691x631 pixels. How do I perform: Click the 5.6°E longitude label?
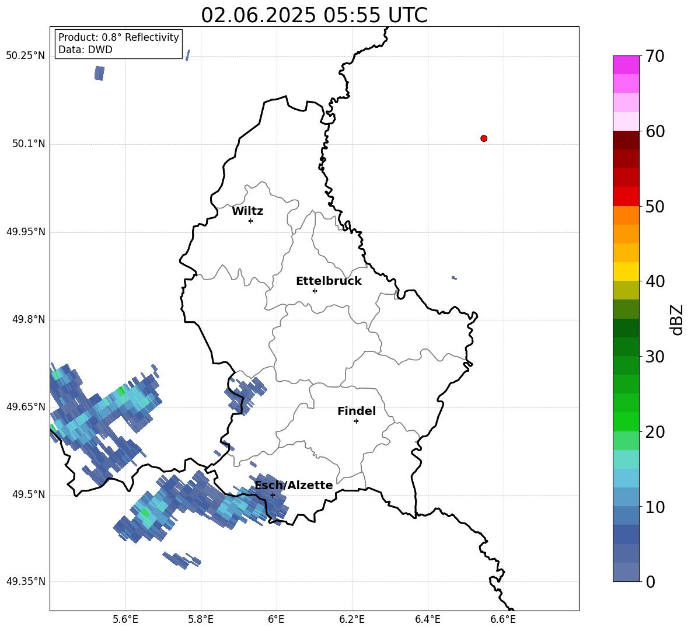tap(125, 620)
